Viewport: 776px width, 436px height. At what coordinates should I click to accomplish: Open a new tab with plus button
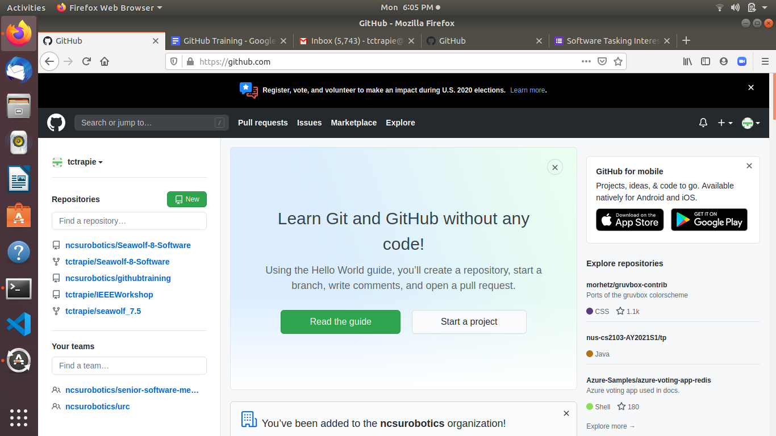(x=686, y=40)
